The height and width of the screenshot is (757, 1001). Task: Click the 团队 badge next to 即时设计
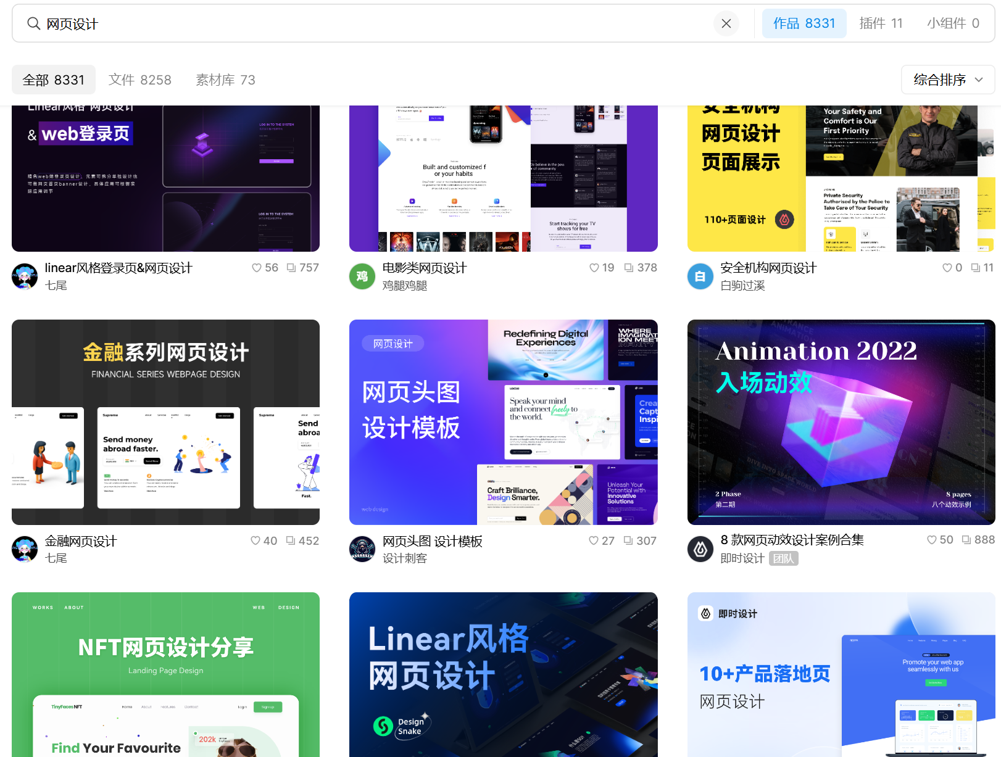click(x=784, y=558)
